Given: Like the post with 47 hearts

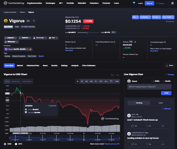Looking at the screenshot, I should click(x=147, y=126).
